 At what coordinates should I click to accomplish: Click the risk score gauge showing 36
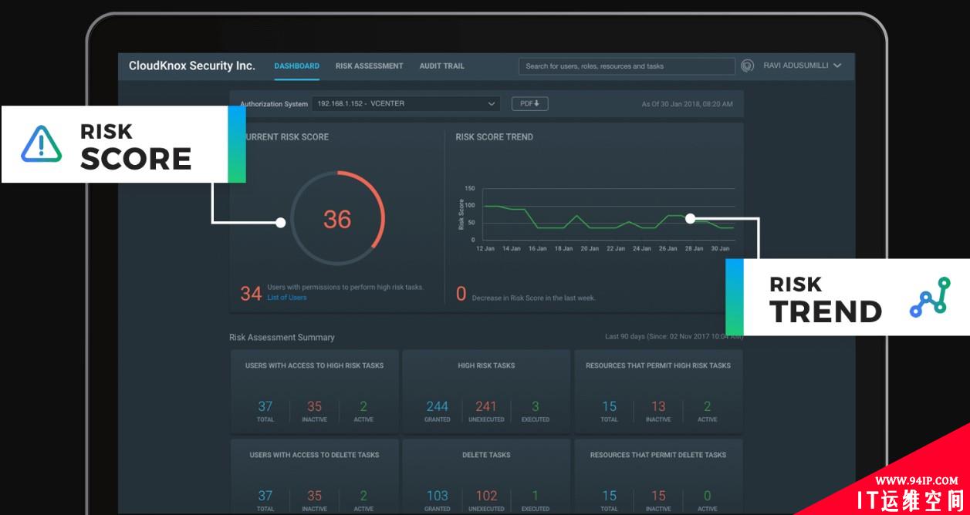pos(337,220)
